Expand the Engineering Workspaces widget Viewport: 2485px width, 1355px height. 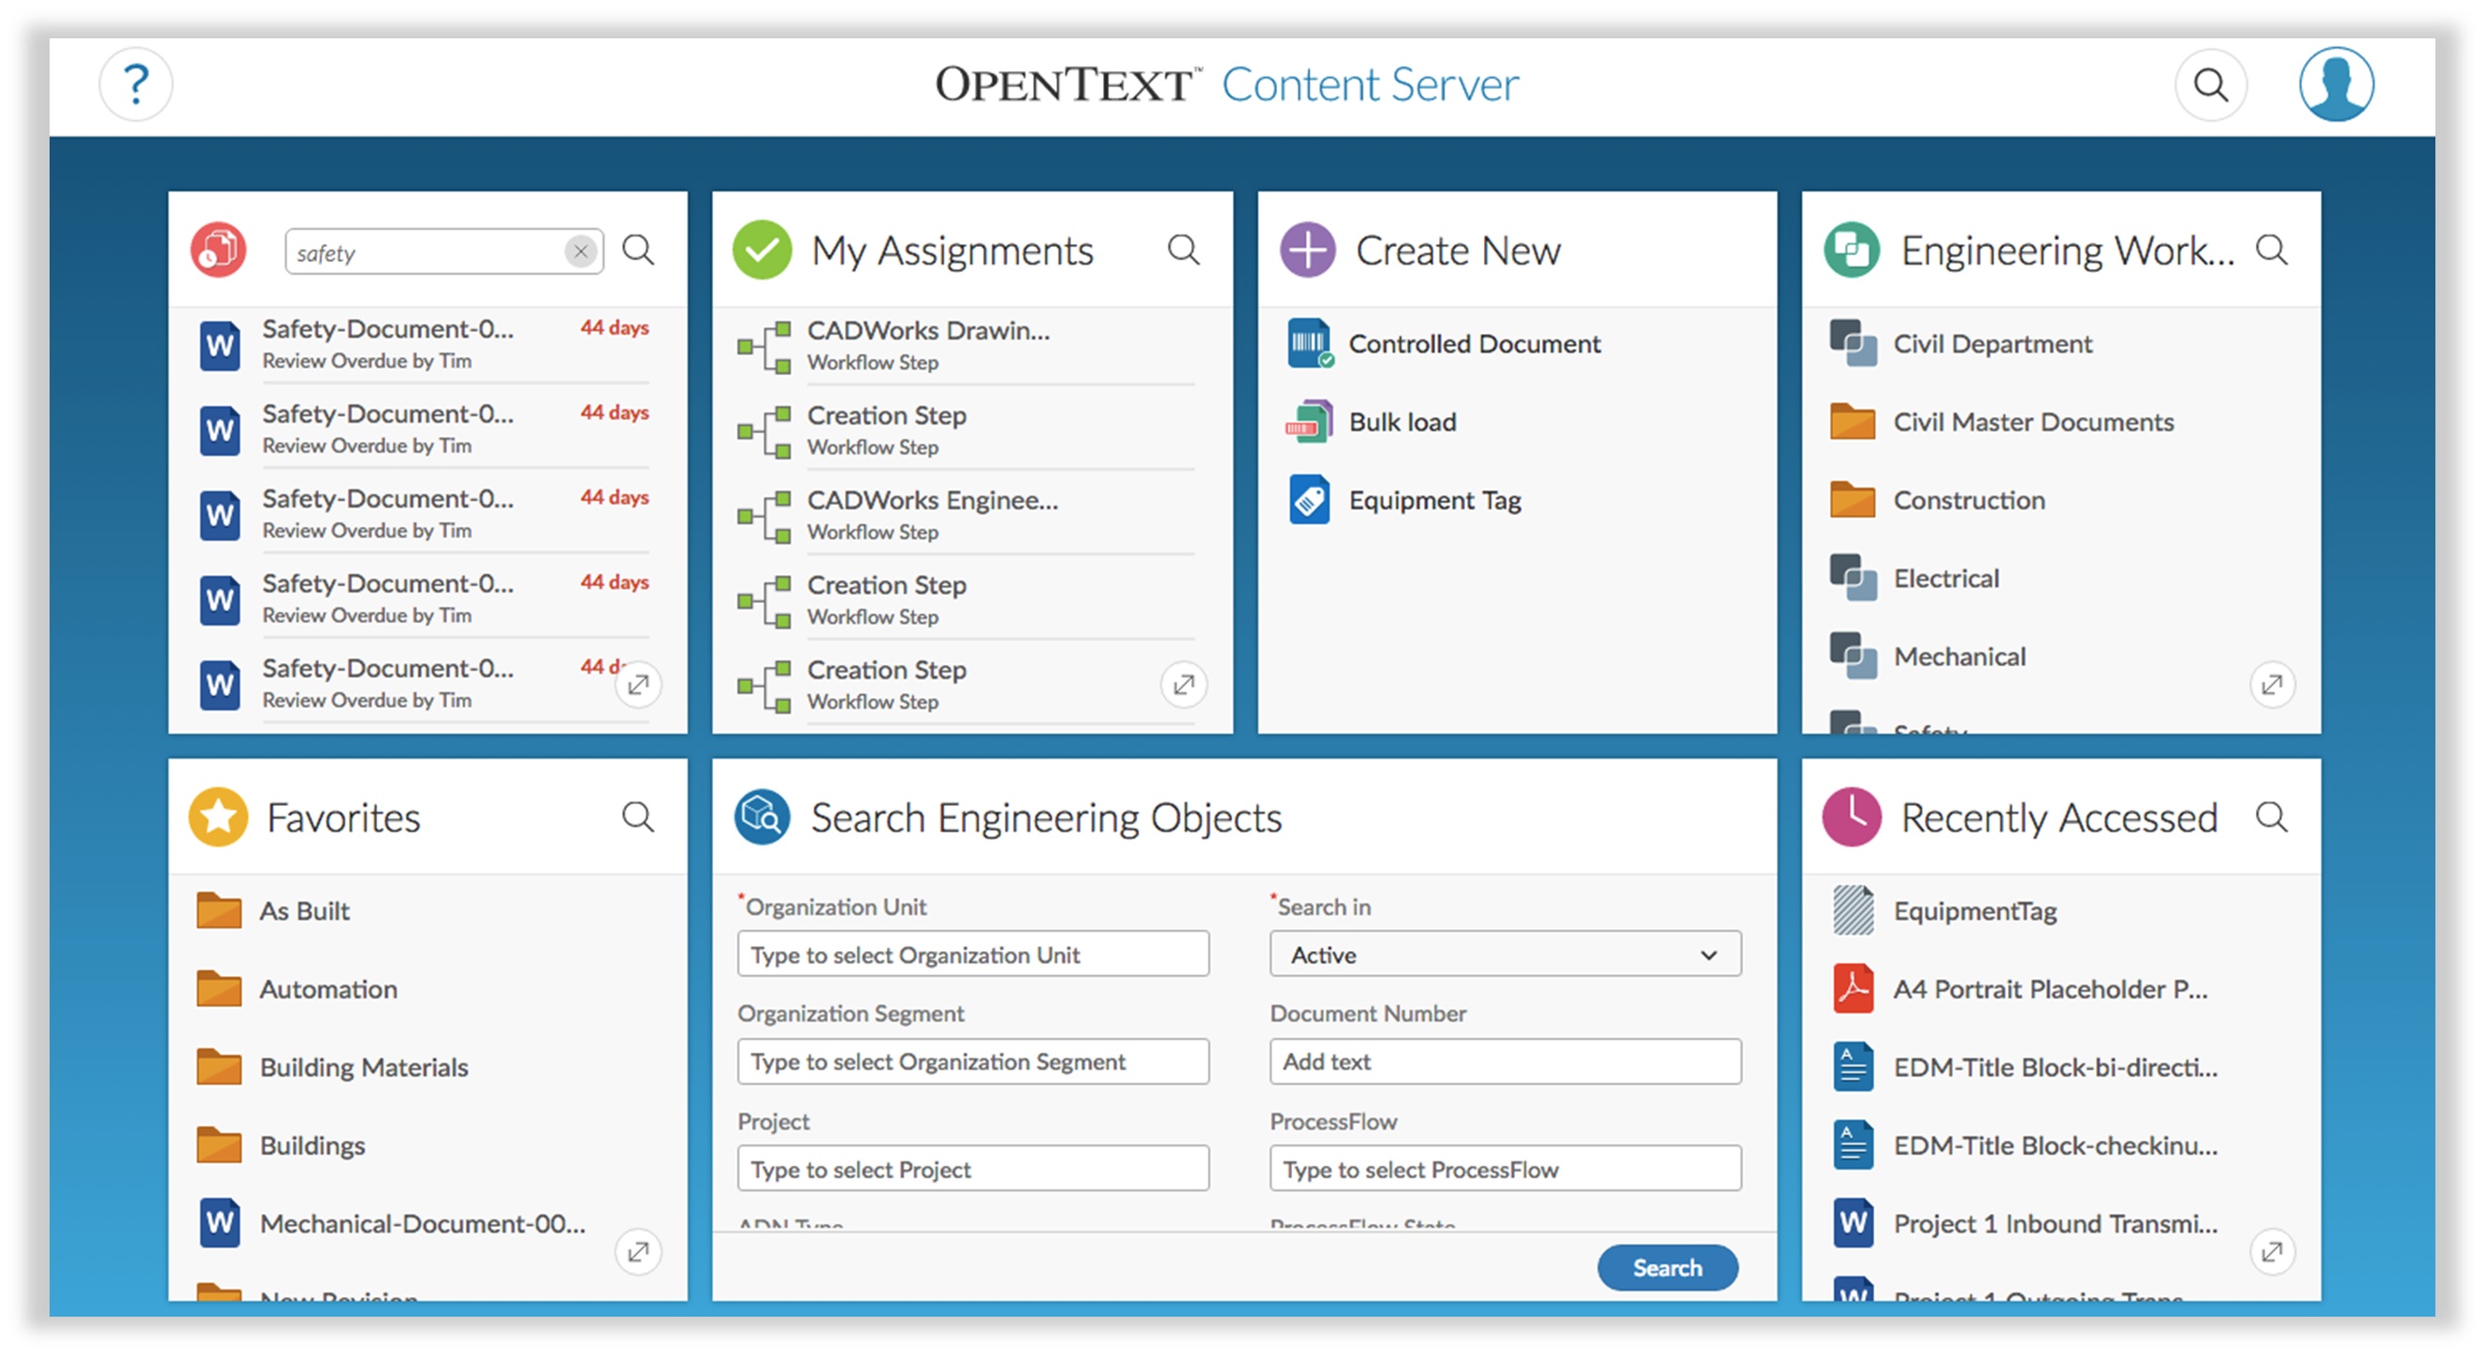tap(2272, 685)
